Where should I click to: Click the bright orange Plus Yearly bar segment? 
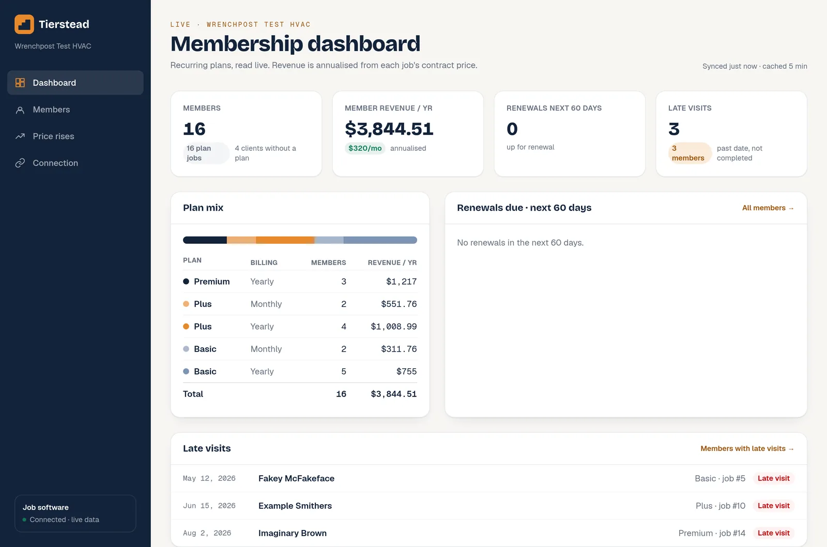pos(285,240)
